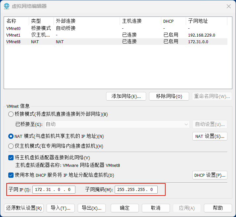
Task: Click 移除网络(O) button
Action: 169,96
